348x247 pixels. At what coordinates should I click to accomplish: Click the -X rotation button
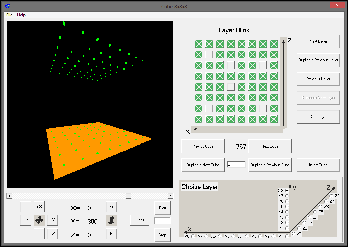tap(39, 234)
